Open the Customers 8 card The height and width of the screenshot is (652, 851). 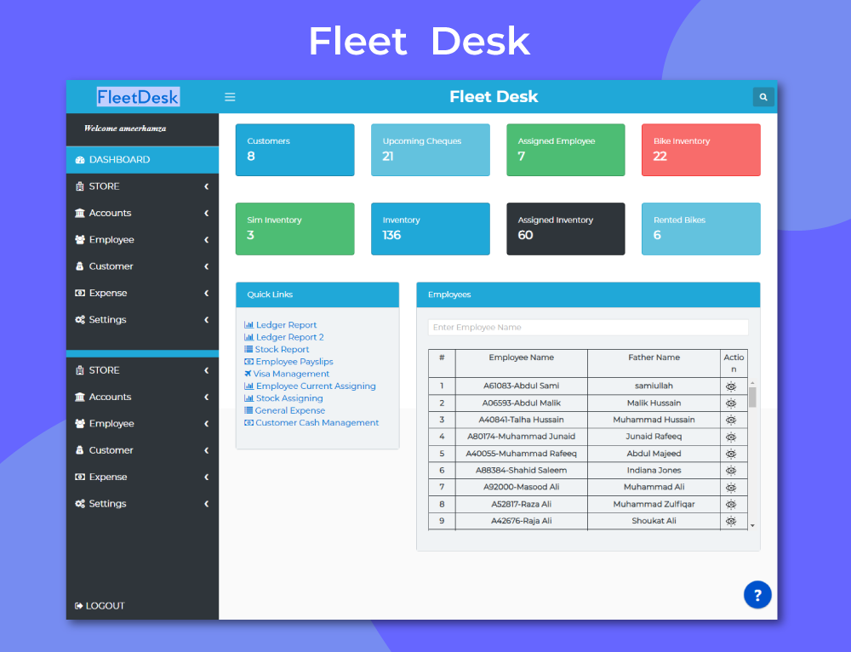click(x=294, y=150)
